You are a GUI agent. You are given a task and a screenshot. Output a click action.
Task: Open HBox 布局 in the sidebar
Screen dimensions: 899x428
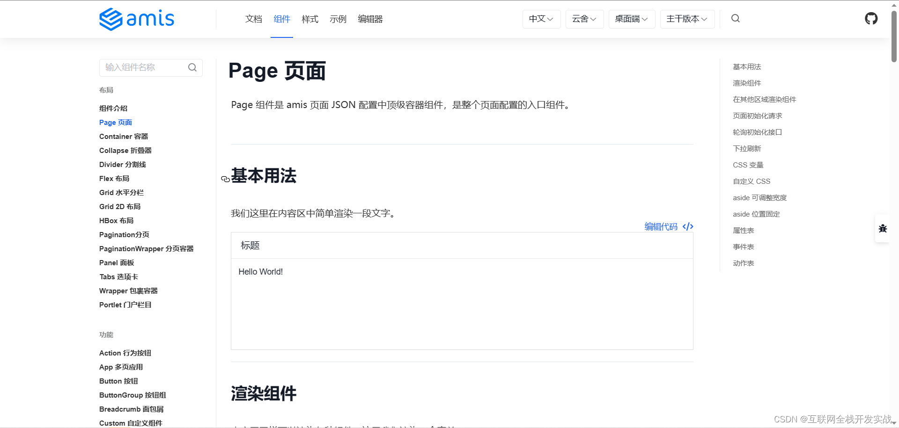(x=117, y=221)
